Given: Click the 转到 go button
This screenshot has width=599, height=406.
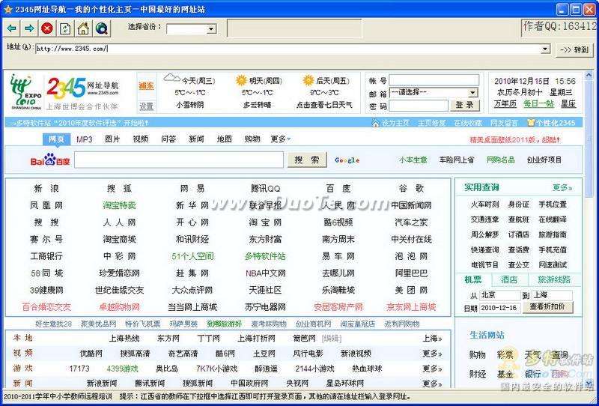Looking at the screenshot, I should (x=575, y=49).
